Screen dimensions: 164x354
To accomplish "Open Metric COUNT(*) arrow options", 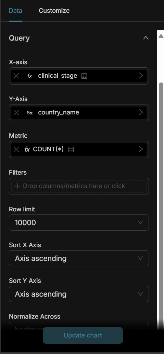I will 141,149.
